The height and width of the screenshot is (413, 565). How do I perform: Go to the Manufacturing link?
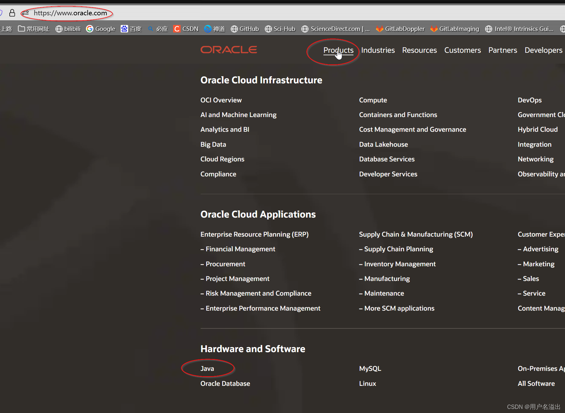pos(384,279)
